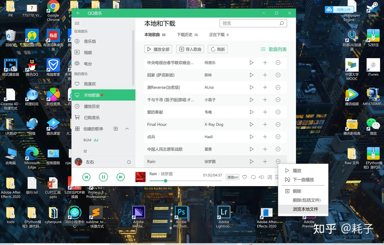Click the magnifier search icon

282,23
